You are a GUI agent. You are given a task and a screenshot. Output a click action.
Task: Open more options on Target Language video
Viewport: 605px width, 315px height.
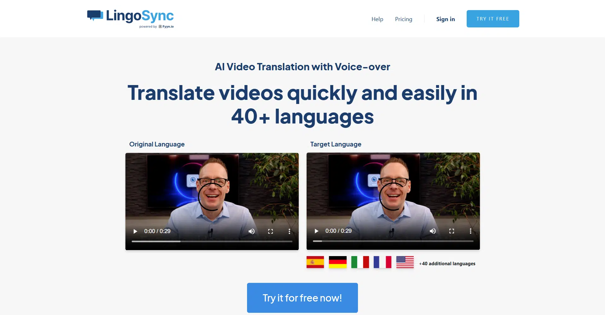click(470, 231)
